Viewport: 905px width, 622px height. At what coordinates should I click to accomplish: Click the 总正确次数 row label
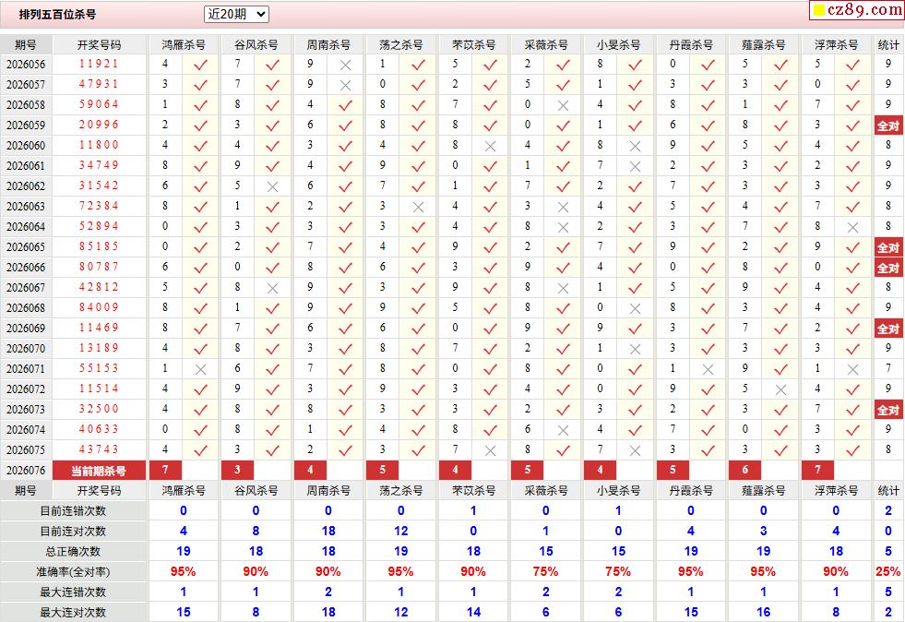click(x=73, y=552)
